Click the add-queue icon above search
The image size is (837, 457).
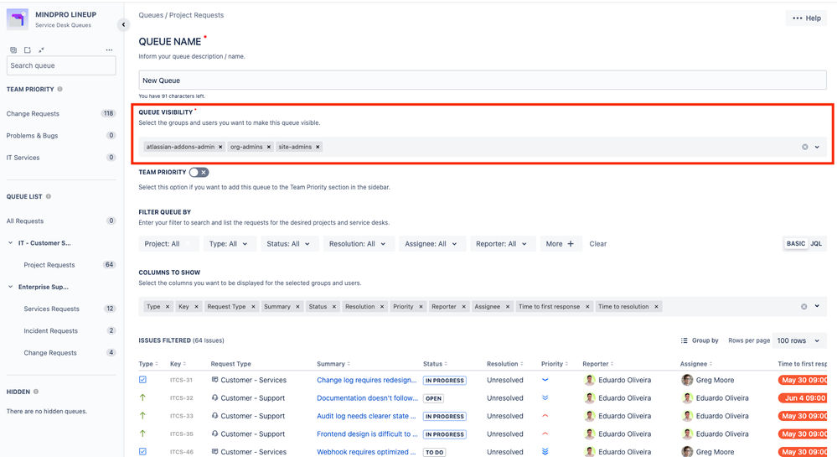13,49
